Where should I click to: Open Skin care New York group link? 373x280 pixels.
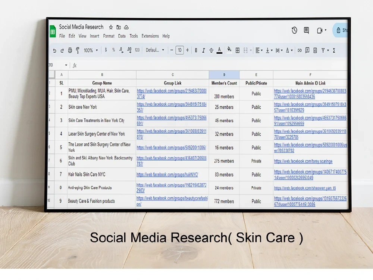click(172, 107)
